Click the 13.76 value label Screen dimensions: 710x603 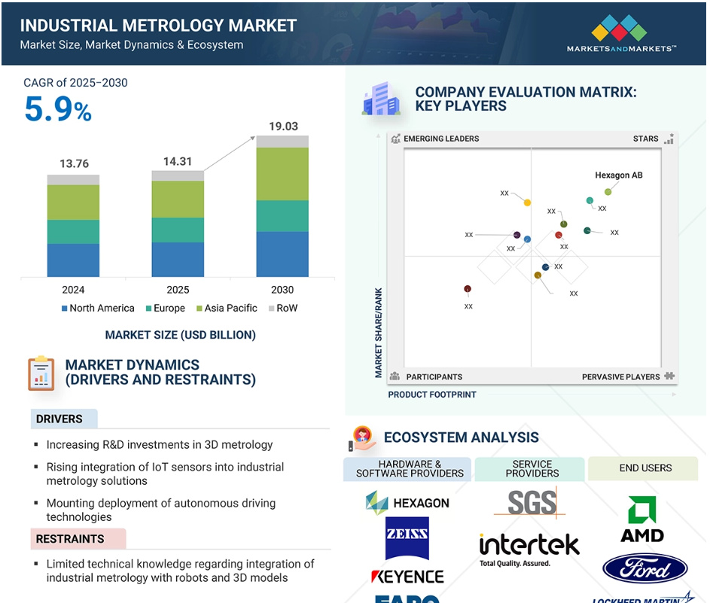point(75,163)
